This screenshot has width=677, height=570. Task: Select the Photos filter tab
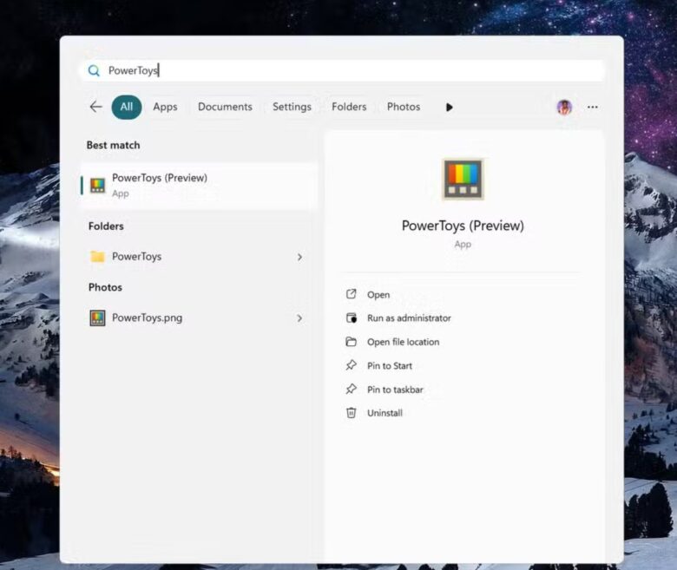[404, 107]
